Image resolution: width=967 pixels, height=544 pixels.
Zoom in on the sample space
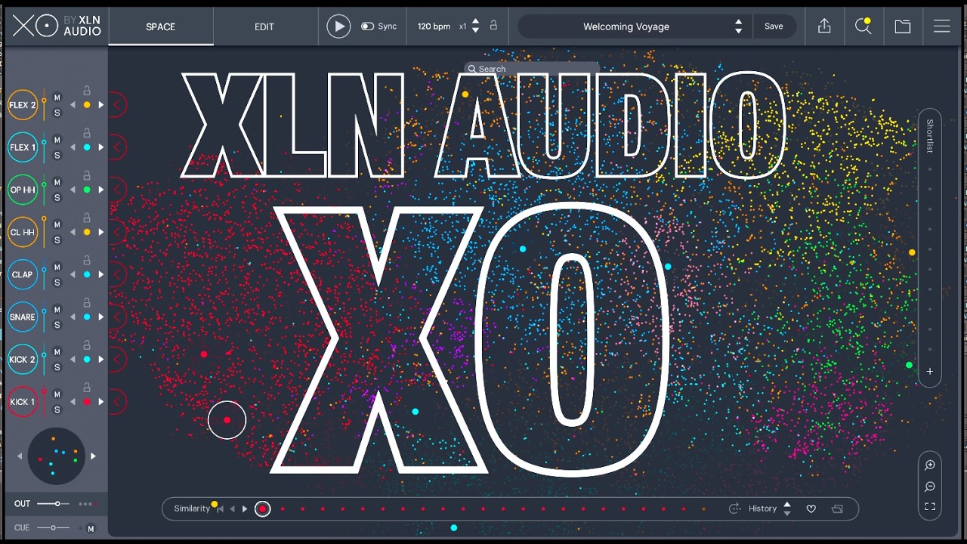coord(930,465)
